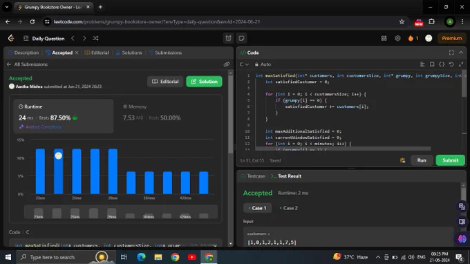Switch to the Submissions tab
This screenshot has width=470, height=264.
pyautogui.click(x=165, y=53)
